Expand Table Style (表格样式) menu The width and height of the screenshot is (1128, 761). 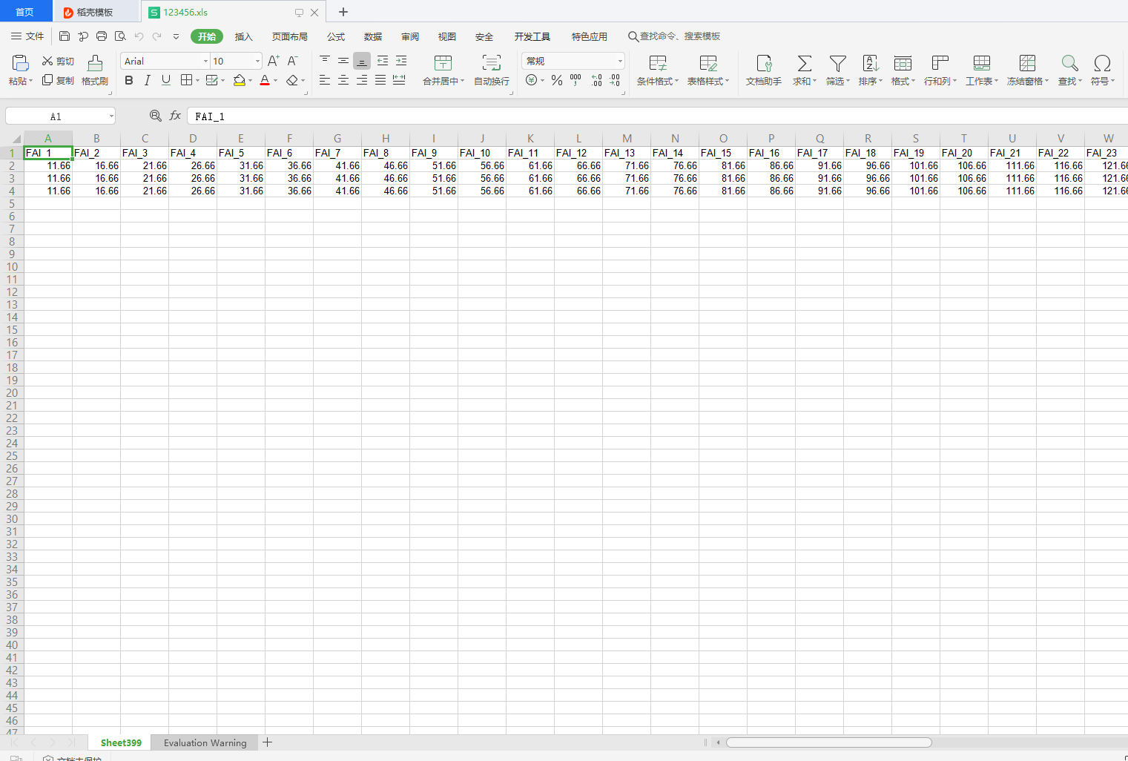728,82
